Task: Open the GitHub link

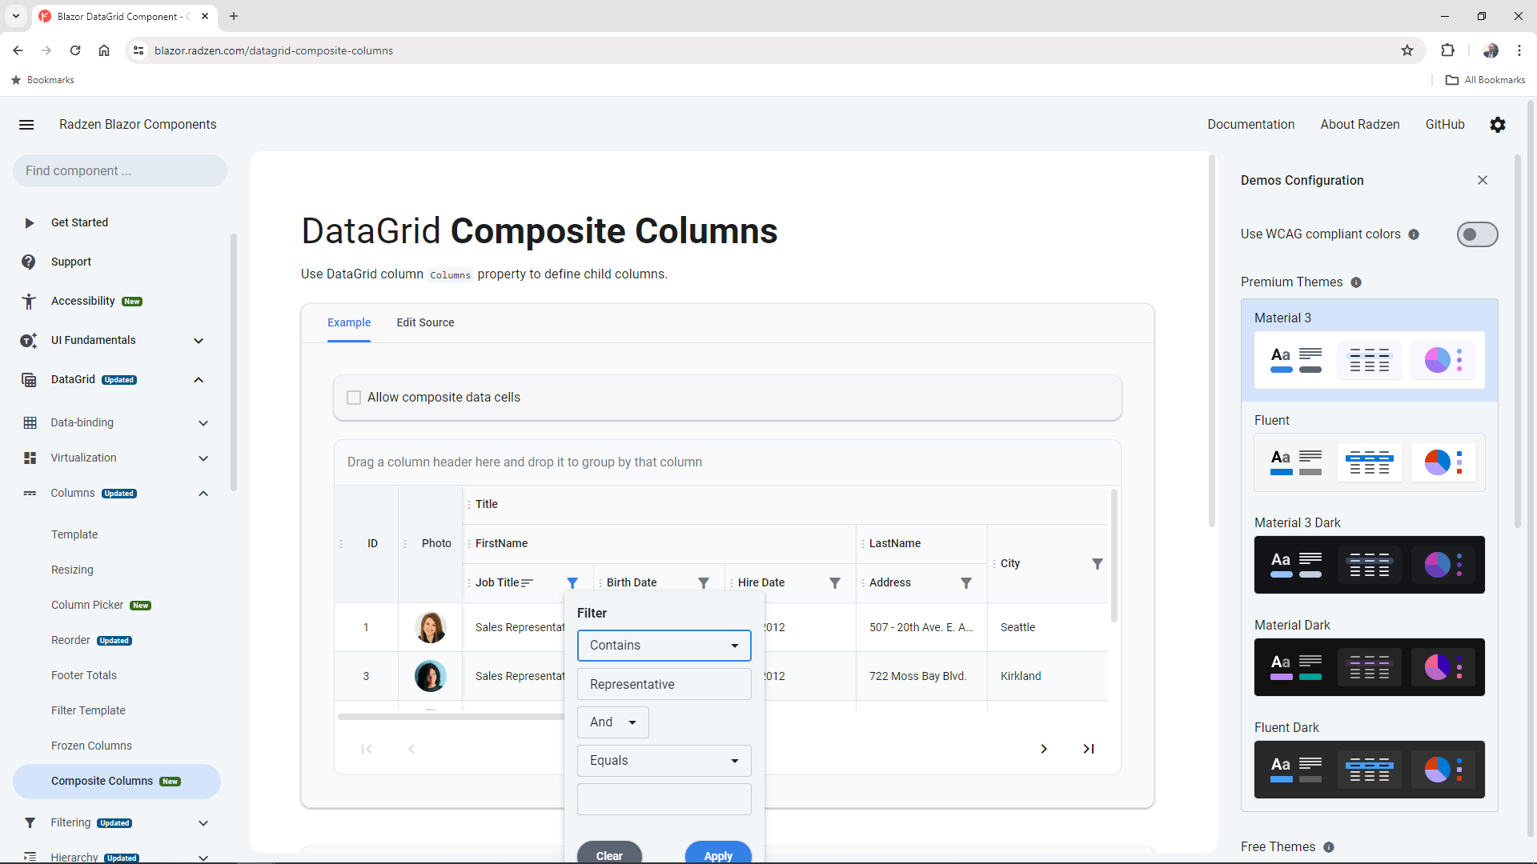Action: [1445, 125]
